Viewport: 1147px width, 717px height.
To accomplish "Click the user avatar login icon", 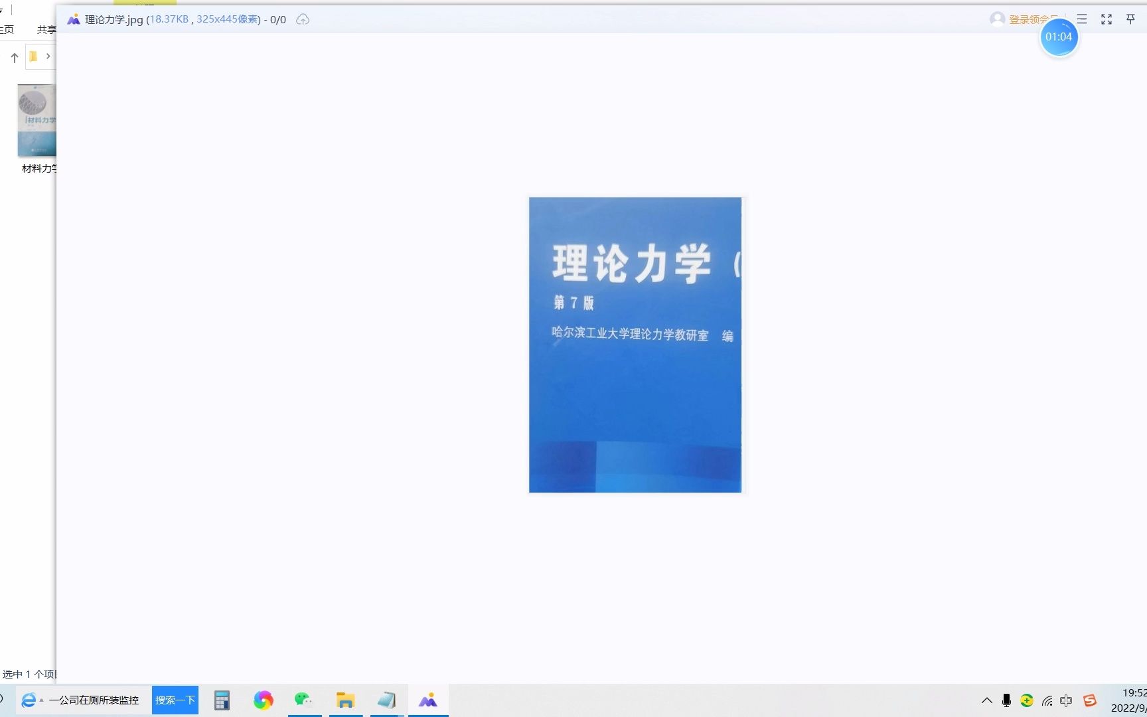I will (x=997, y=19).
